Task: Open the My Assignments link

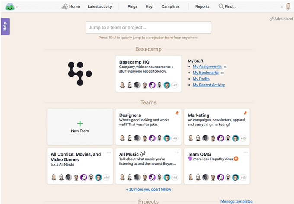Action: click(x=207, y=67)
